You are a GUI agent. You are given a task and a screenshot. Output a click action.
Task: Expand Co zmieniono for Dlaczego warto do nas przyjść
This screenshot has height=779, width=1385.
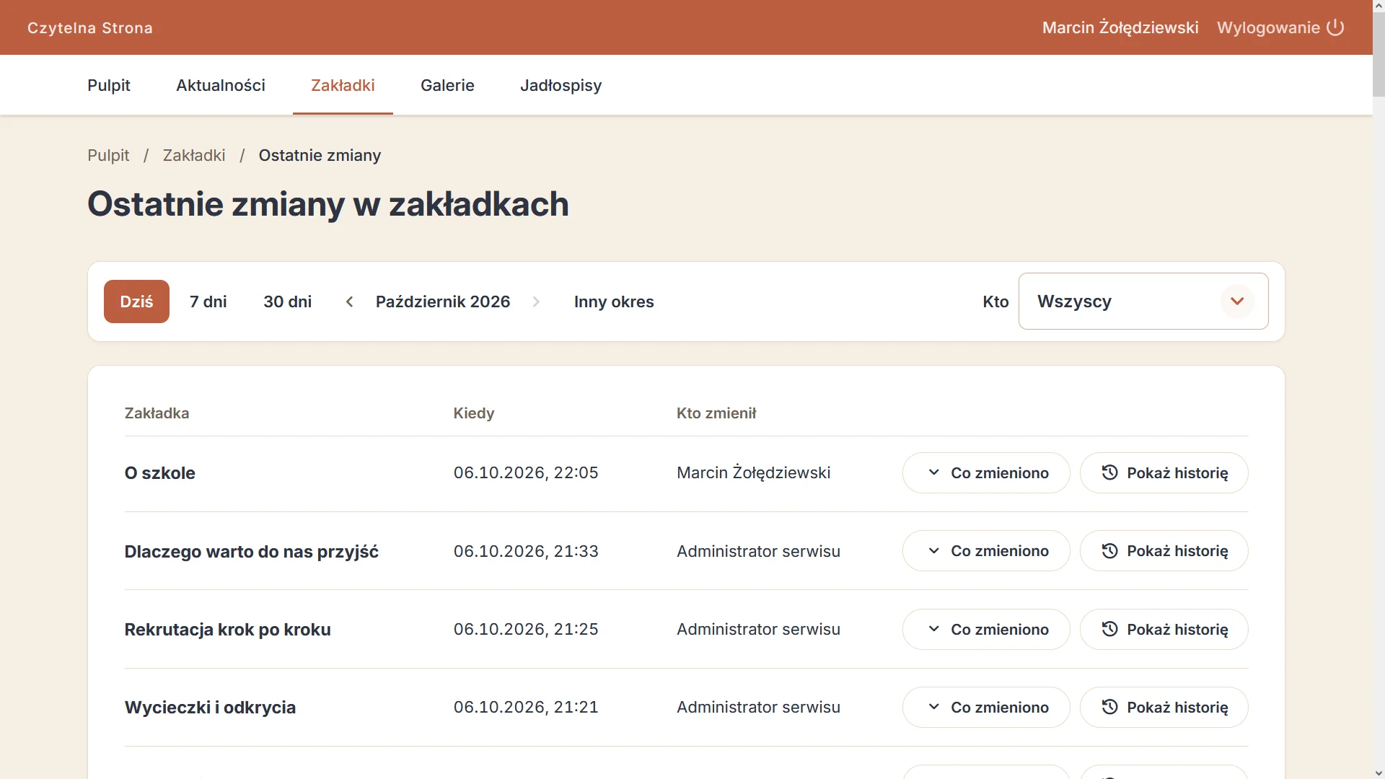click(986, 551)
